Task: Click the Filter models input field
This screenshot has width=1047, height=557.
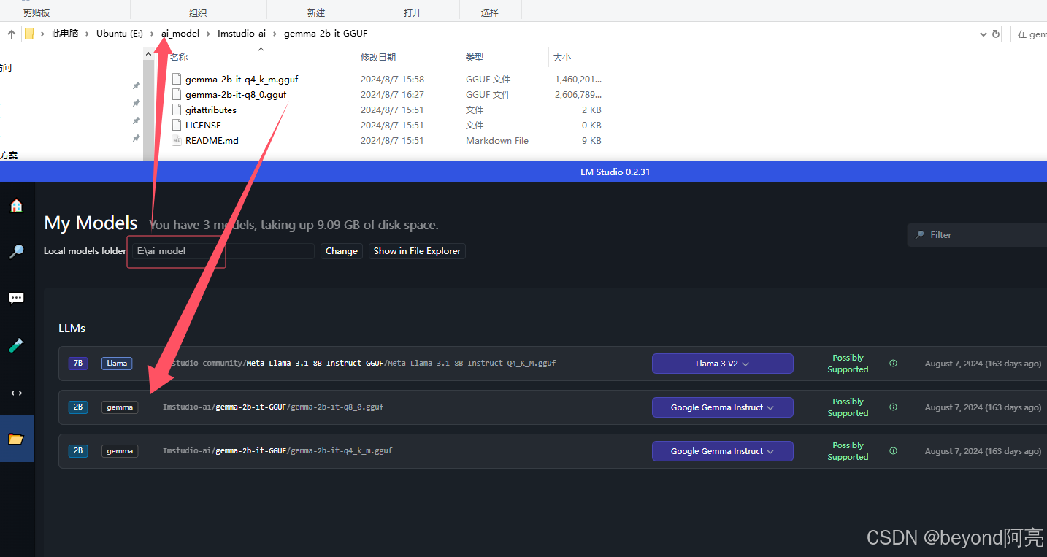Action: tap(978, 235)
